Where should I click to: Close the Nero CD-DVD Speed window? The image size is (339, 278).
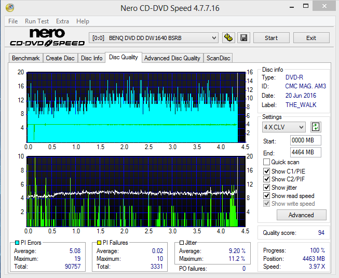[x=324, y=6]
